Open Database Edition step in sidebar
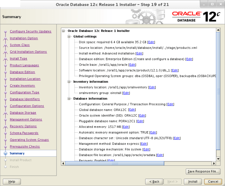The width and height of the screenshot is (225, 186). point(22,72)
